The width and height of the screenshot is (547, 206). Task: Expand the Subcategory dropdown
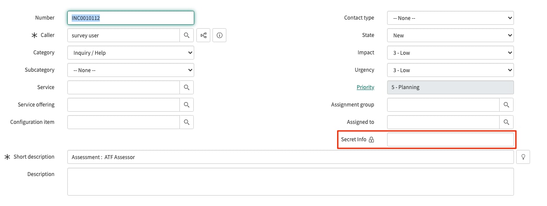click(x=131, y=70)
